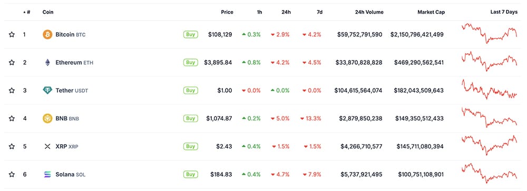Open Solana's 7-day sparkline chart
The image size is (527, 191).
point(490,173)
